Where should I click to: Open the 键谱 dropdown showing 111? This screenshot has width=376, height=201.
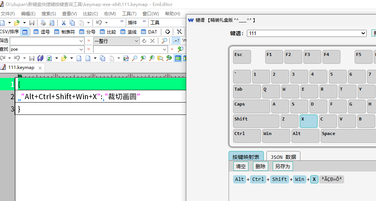coord(306,33)
